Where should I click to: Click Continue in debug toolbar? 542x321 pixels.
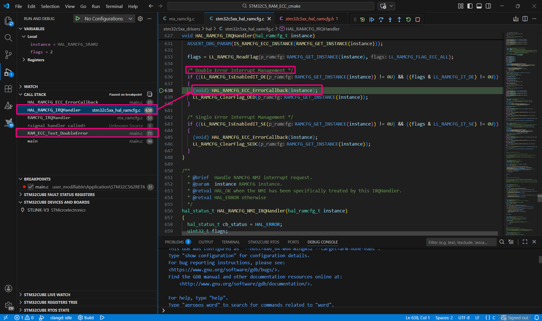click(371, 20)
